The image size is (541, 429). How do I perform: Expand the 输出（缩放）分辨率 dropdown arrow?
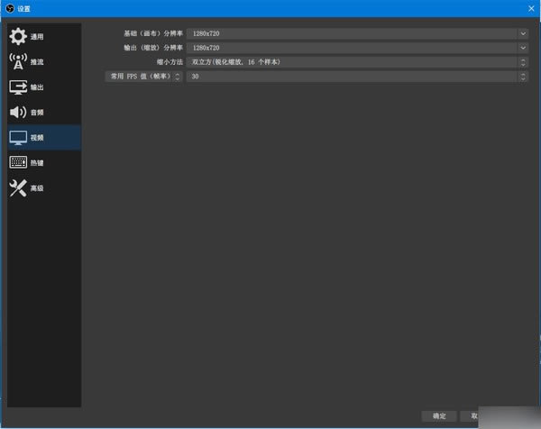pos(522,48)
